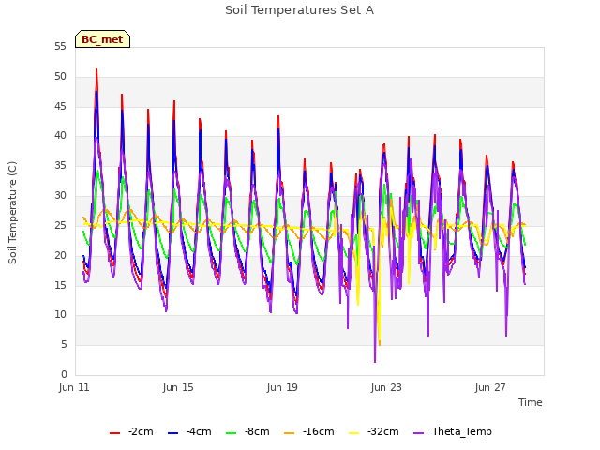Viewport: 600px width, 450px height.
Task: Click the Jun 15 x-axis tick label
Action: [178, 387]
